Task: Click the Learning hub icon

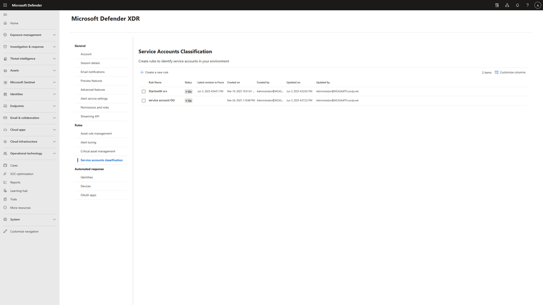Action: click(x=5, y=191)
